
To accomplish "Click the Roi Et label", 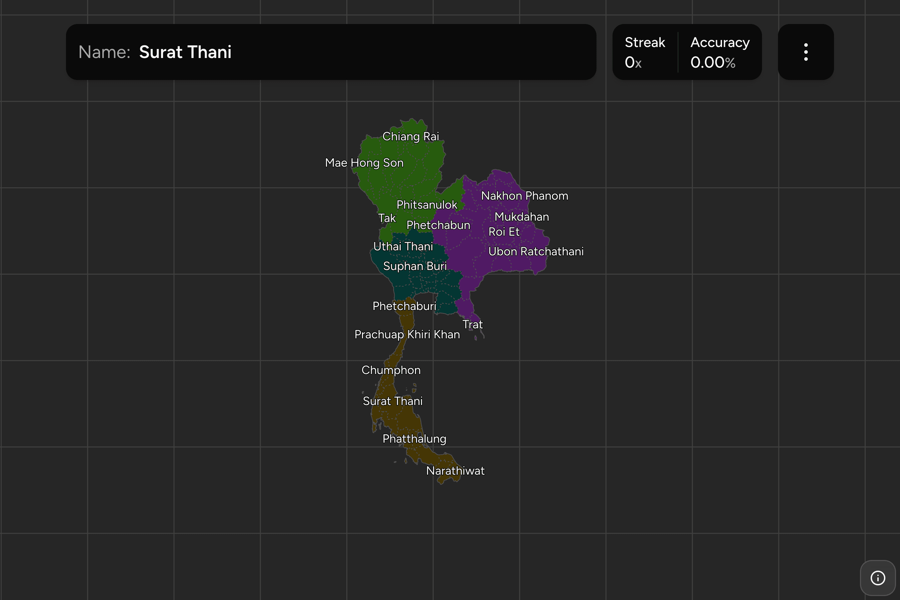I will click(504, 232).
